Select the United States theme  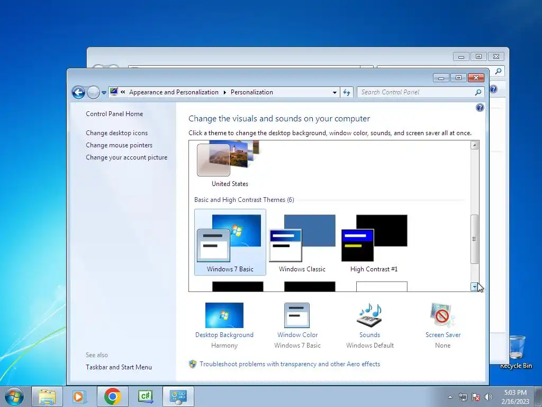click(230, 164)
